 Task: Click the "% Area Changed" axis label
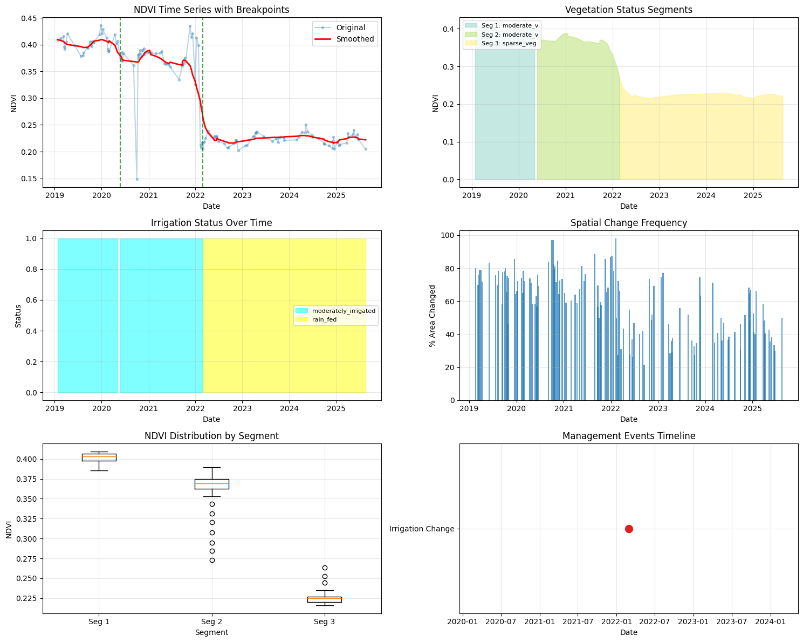tap(433, 316)
